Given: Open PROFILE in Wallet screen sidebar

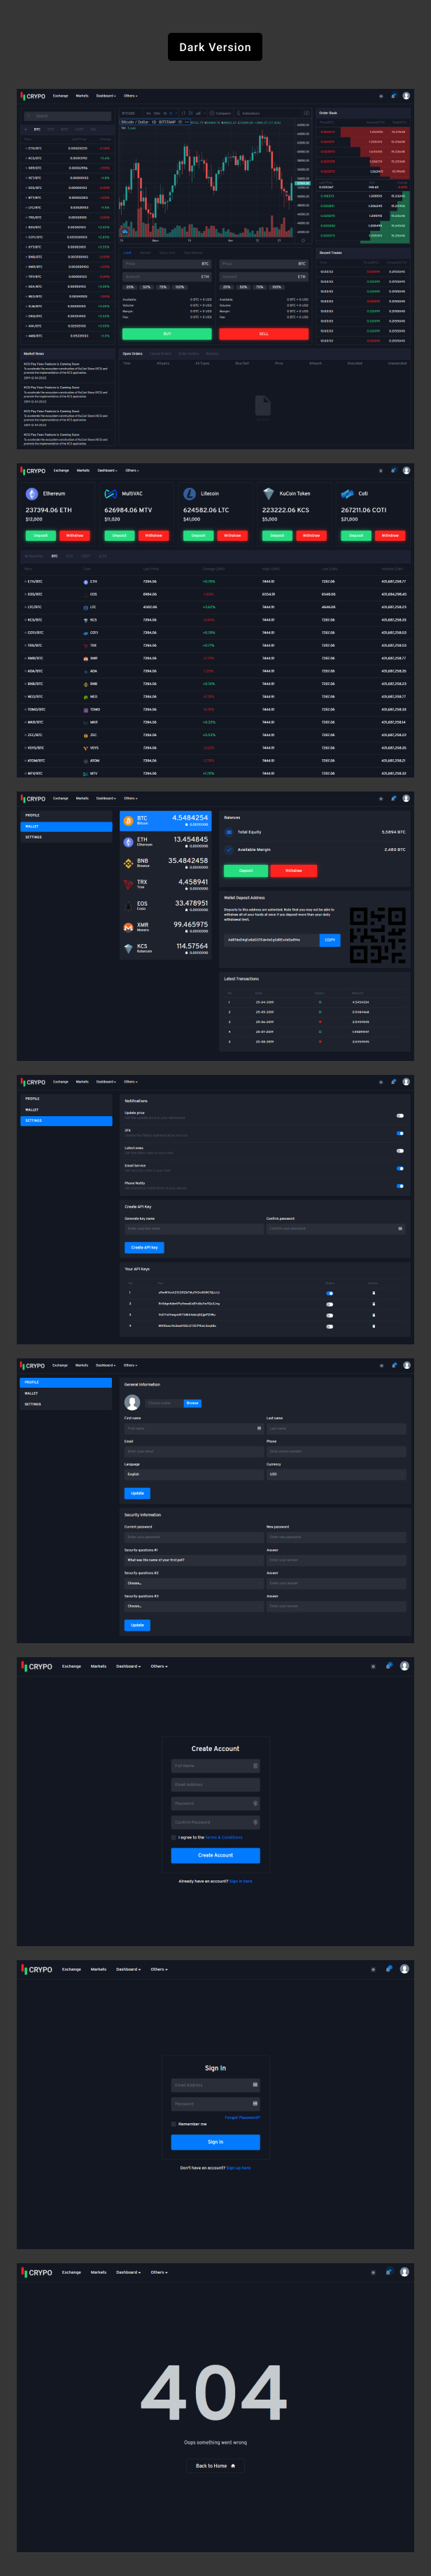Looking at the screenshot, I should click(66, 816).
